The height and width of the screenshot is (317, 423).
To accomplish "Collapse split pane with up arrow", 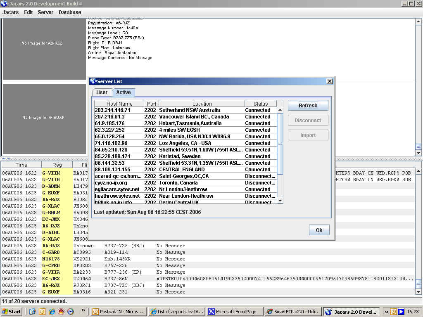I will pos(4,158).
